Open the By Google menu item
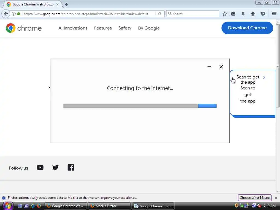 149,28
